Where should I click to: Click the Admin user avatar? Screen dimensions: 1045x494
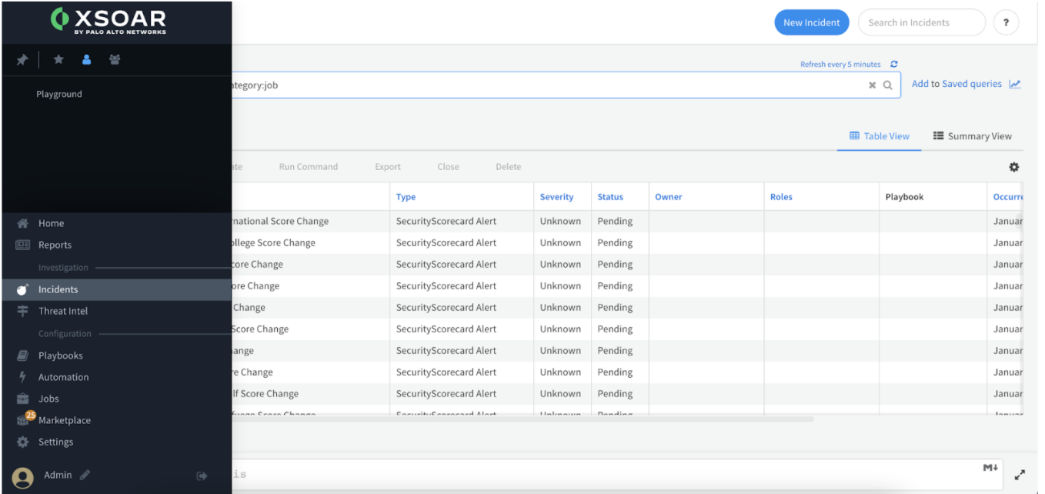point(23,477)
